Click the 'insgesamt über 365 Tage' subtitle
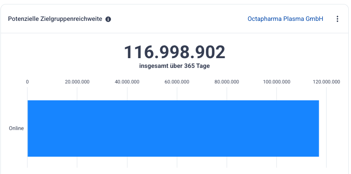The image size is (351, 174). 174,66
